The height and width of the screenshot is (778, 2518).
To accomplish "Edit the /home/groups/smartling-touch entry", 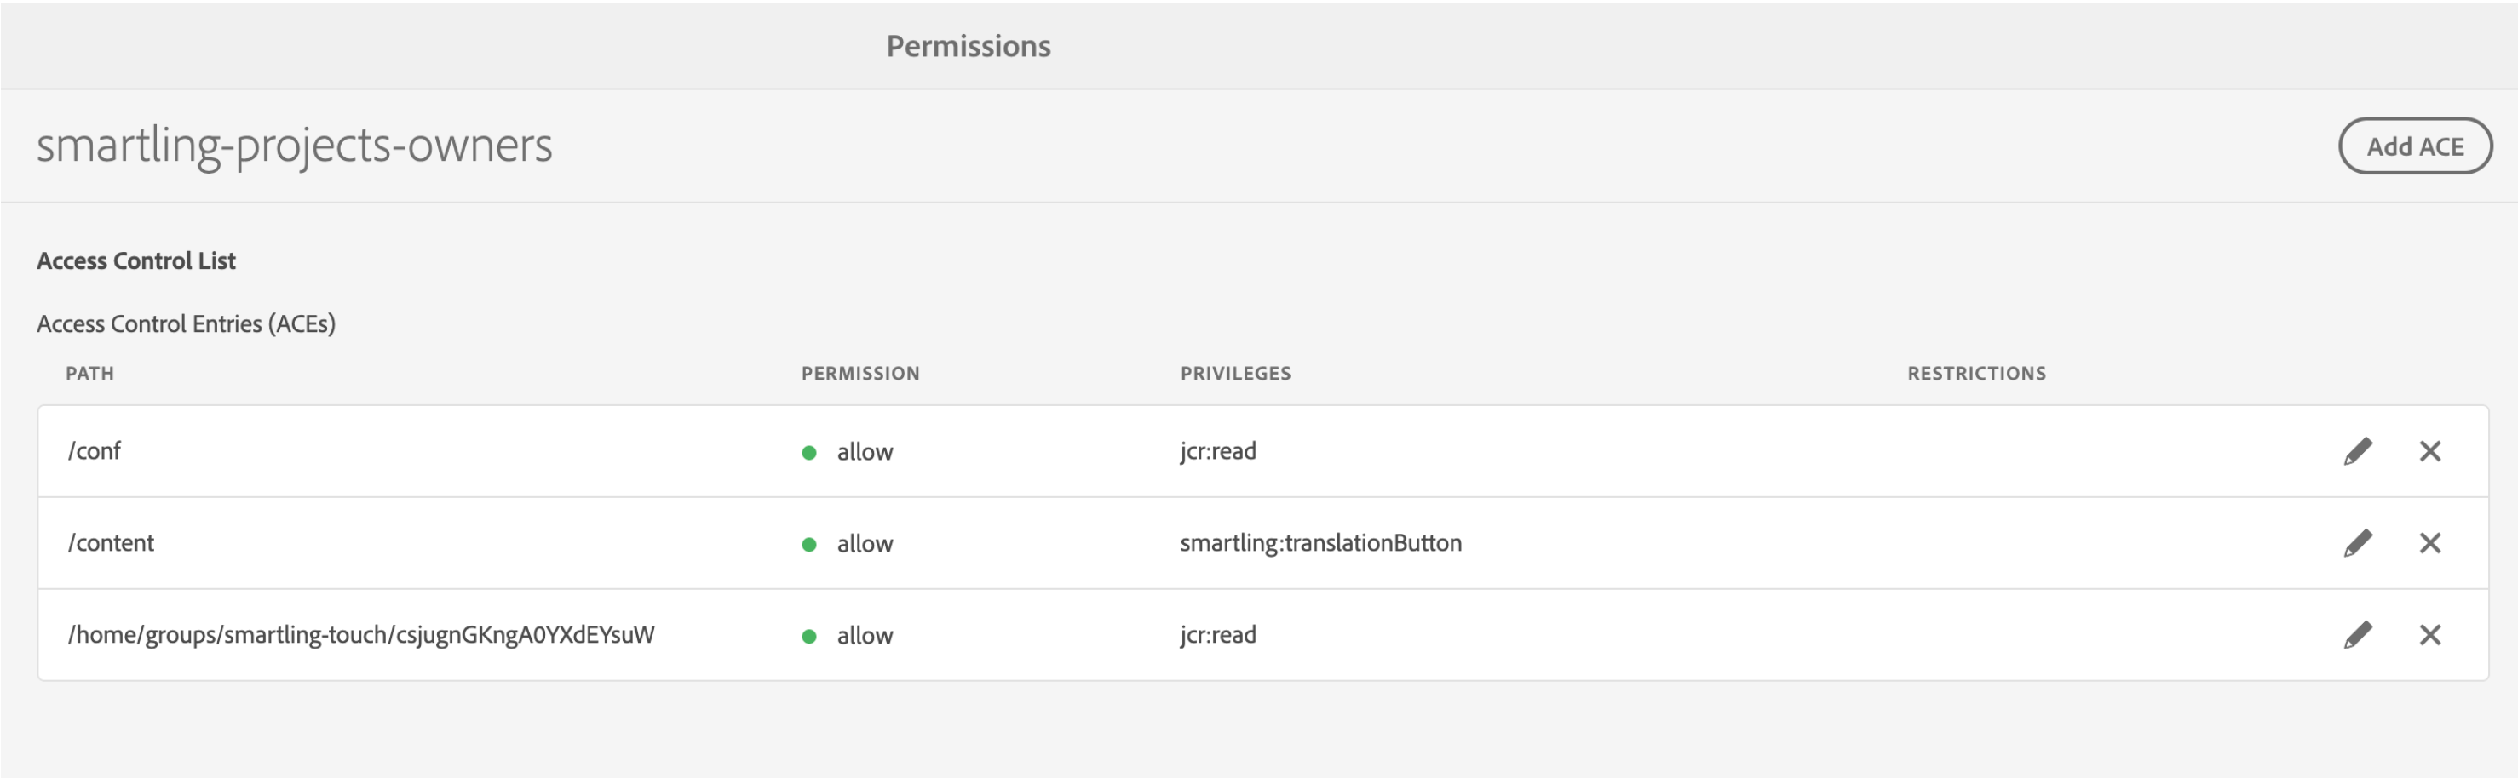I will coord(2358,634).
